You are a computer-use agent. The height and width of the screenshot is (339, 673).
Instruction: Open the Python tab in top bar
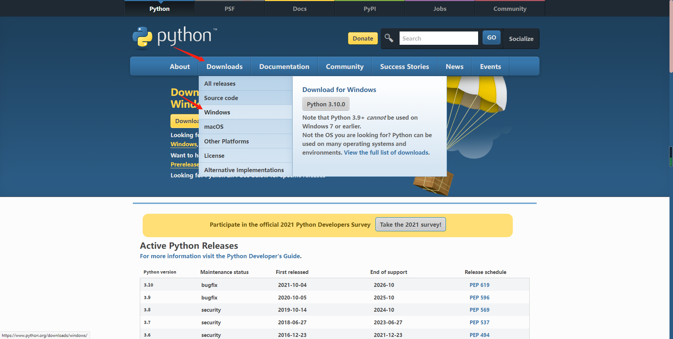point(159,9)
